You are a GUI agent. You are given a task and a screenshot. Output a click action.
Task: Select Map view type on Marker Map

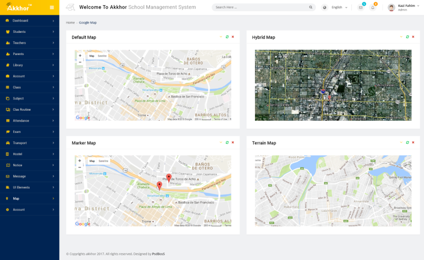[x=92, y=161]
